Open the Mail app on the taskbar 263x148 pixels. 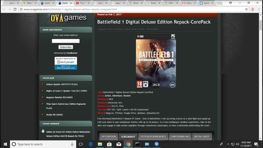pos(119,144)
